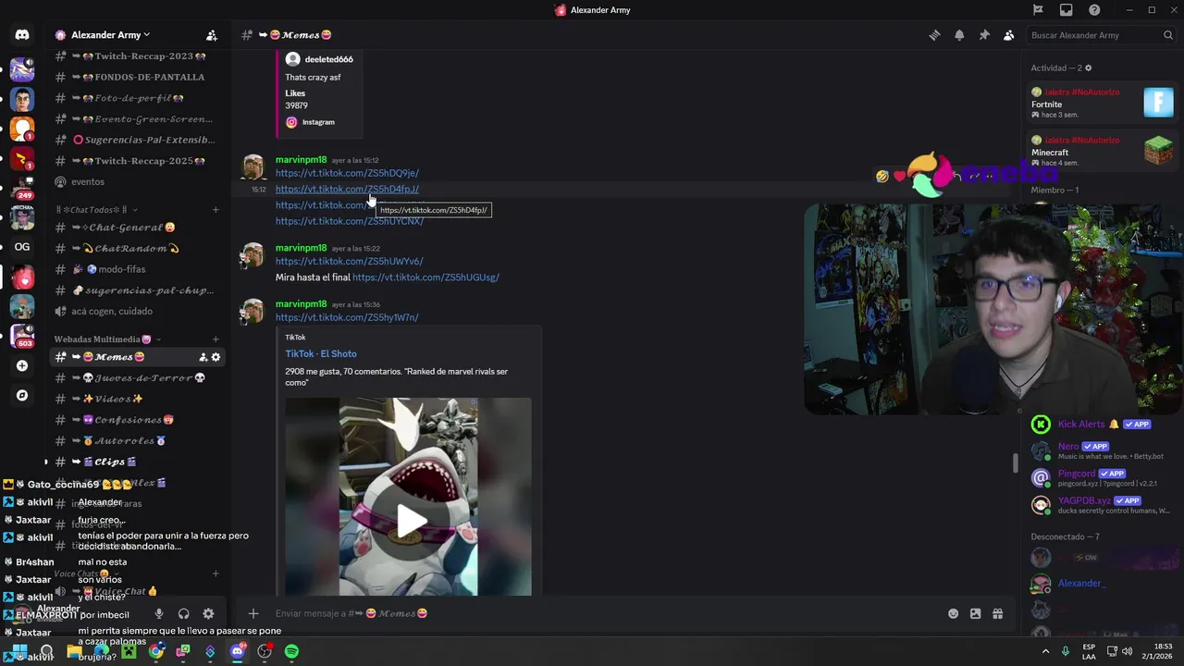Open TikTok link ending ZS5hUGUsg
This screenshot has height=666, width=1184.
tap(425, 277)
